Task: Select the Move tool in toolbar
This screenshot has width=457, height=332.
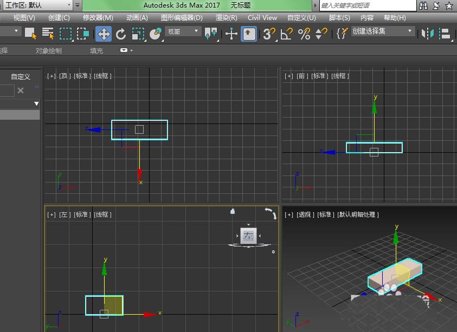Action: [x=104, y=34]
